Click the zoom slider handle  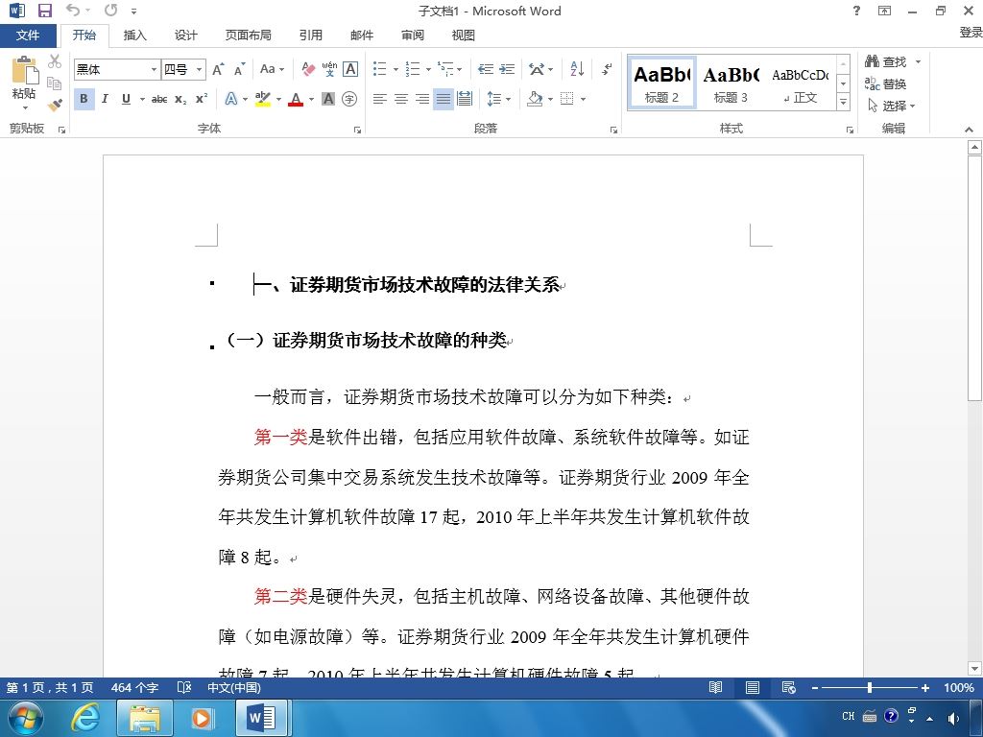click(x=870, y=687)
